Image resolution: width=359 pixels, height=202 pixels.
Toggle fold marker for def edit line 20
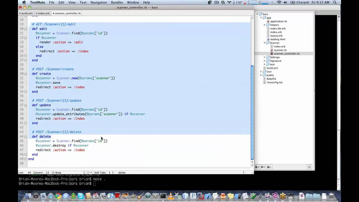[26, 29]
